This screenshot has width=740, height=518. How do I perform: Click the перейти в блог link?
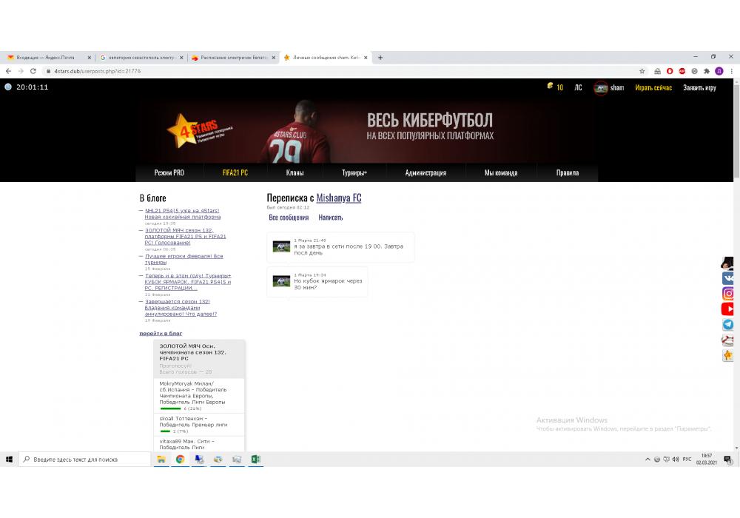(x=161, y=334)
